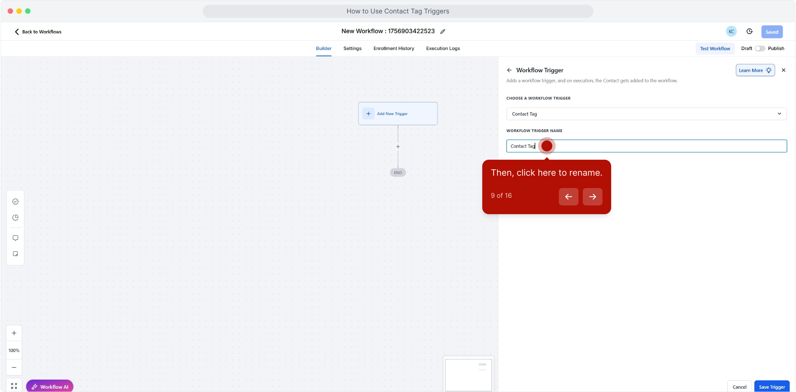The height and width of the screenshot is (392, 796).
Task: Zoom in the canvas with plus button
Action: [14, 333]
